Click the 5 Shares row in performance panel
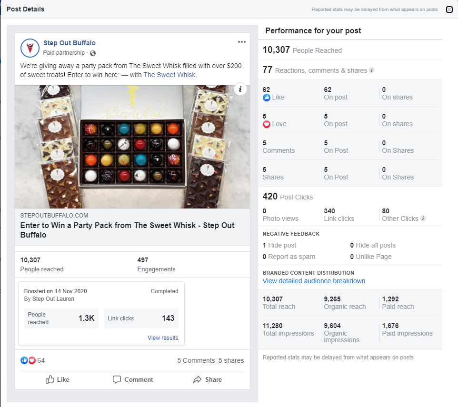This screenshot has width=458, height=407. click(350, 173)
